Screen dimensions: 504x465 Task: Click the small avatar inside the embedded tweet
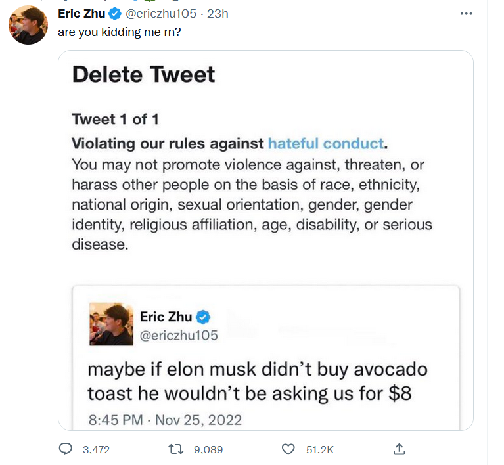(111, 324)
